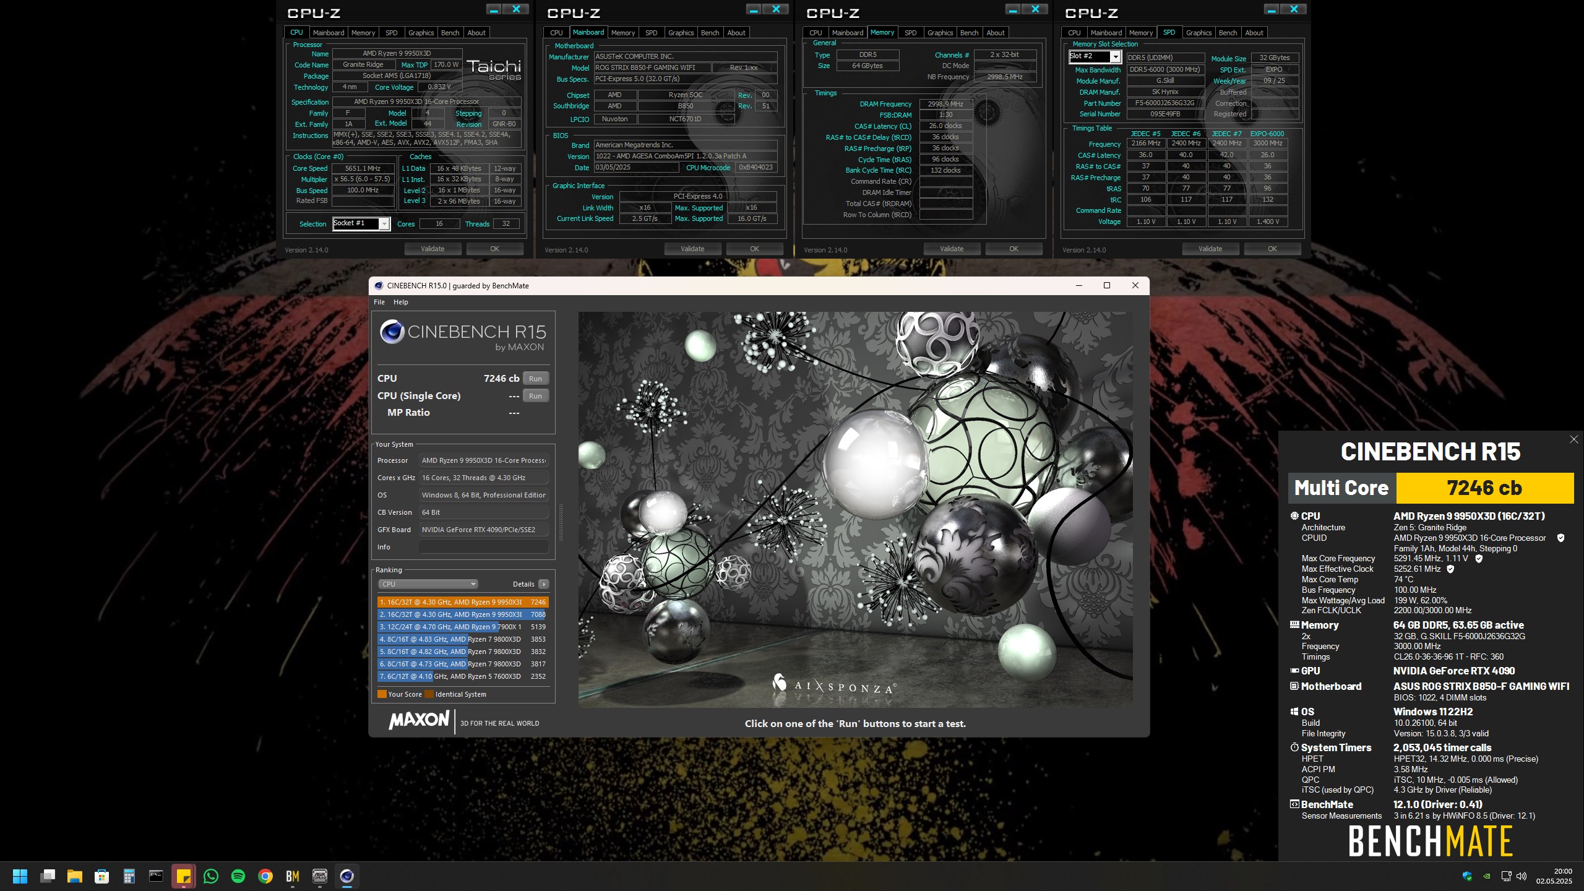Open Sticky Notes from the taskbar
Viewport: 1584px width, 891px height.
(184, 876)
